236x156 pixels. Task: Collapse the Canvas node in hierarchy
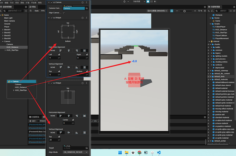pos(3,41)
